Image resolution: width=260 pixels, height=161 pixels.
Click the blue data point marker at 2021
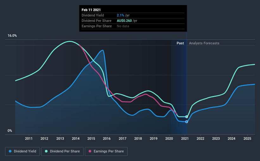pyautogui.click(x=187, y=122)
